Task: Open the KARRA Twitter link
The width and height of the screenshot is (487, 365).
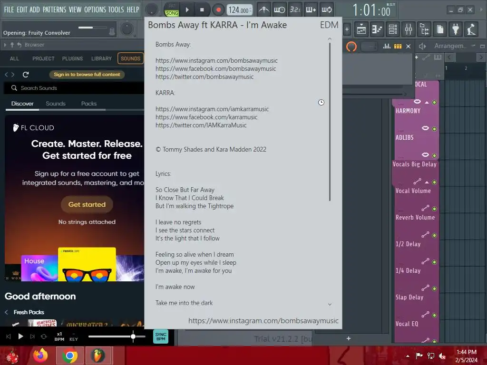Action: 201,125
